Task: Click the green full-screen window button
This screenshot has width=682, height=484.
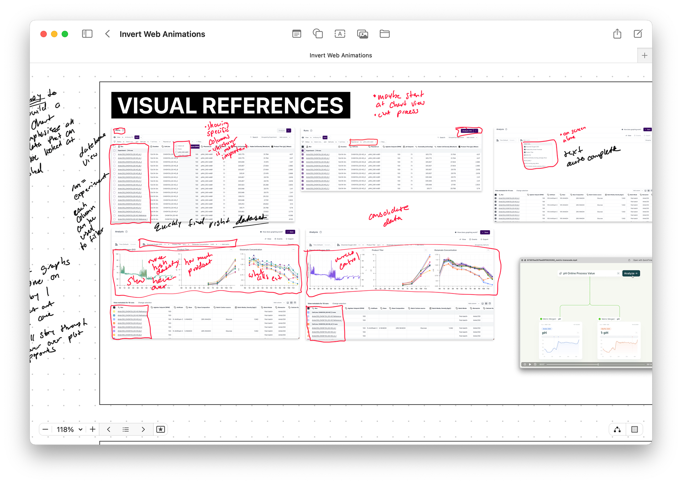Action: pyautogui.click(x=65, y=34)
